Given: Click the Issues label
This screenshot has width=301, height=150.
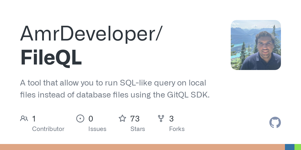Looking at the screenshot, I should coord(97,129).
